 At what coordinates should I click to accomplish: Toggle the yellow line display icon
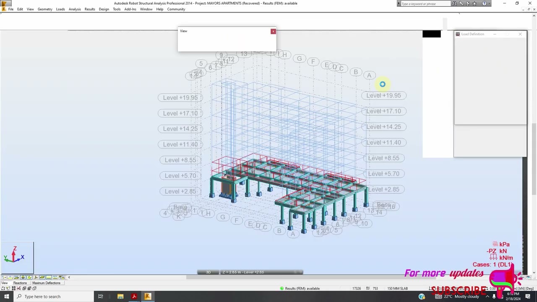(x=49, y=277)
